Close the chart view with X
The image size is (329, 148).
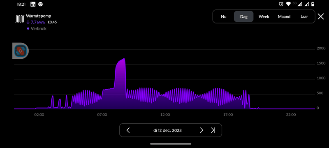321,16
